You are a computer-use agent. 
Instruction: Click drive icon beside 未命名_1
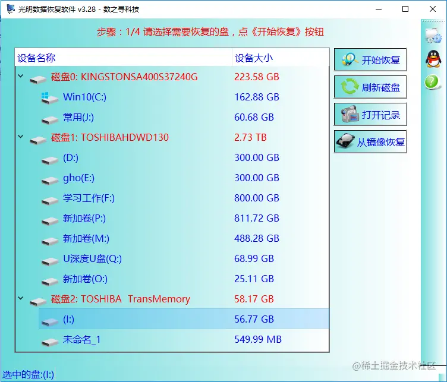[50, 342]
